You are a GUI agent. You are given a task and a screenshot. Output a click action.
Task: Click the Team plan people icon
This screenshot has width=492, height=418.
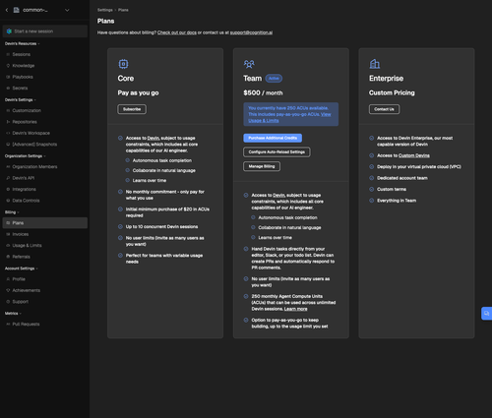coord(249,64)
